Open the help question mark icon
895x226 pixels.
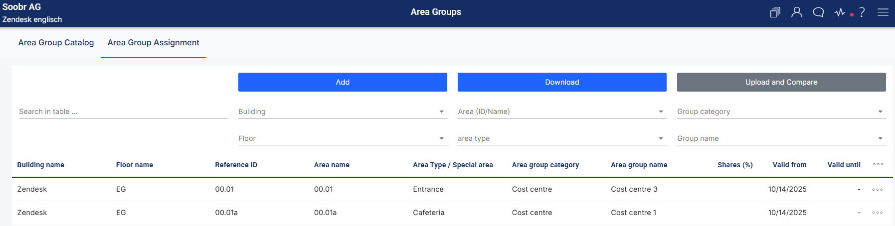click(x=862, y=12)
